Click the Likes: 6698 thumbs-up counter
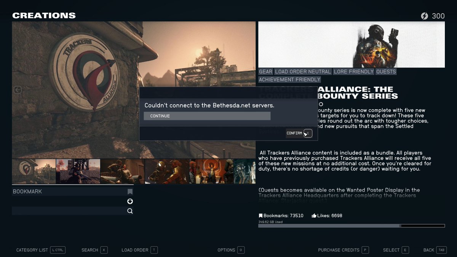The image size is (457, 257). pyautogui.click(x=327, y=215)
